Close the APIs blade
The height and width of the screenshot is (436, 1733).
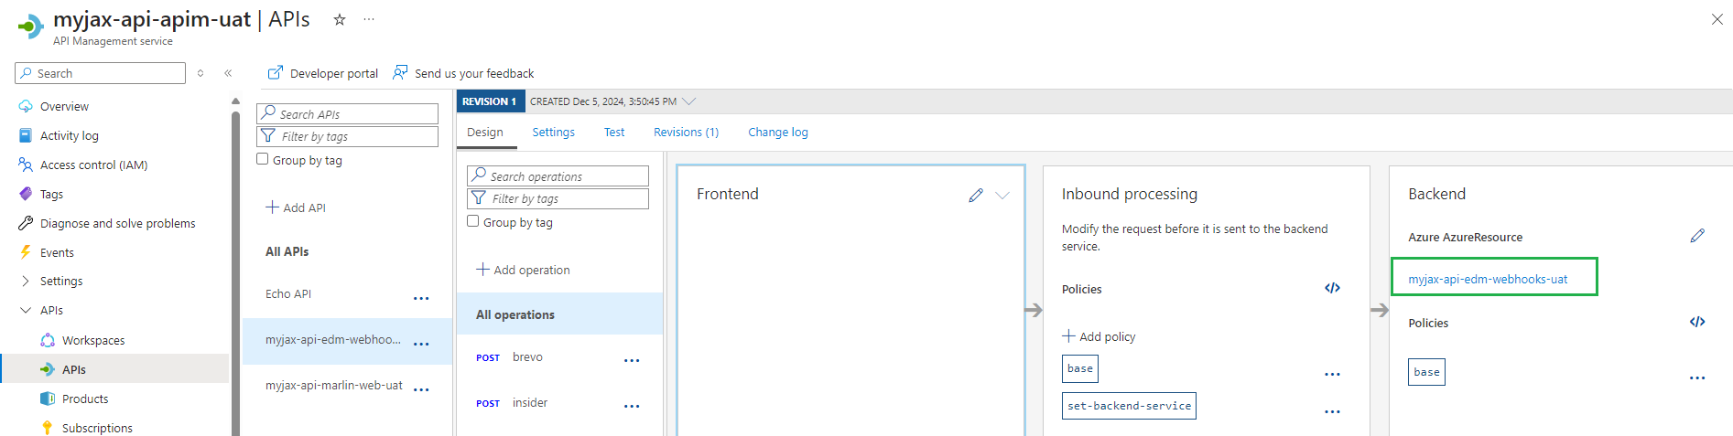coord(1717,19)
